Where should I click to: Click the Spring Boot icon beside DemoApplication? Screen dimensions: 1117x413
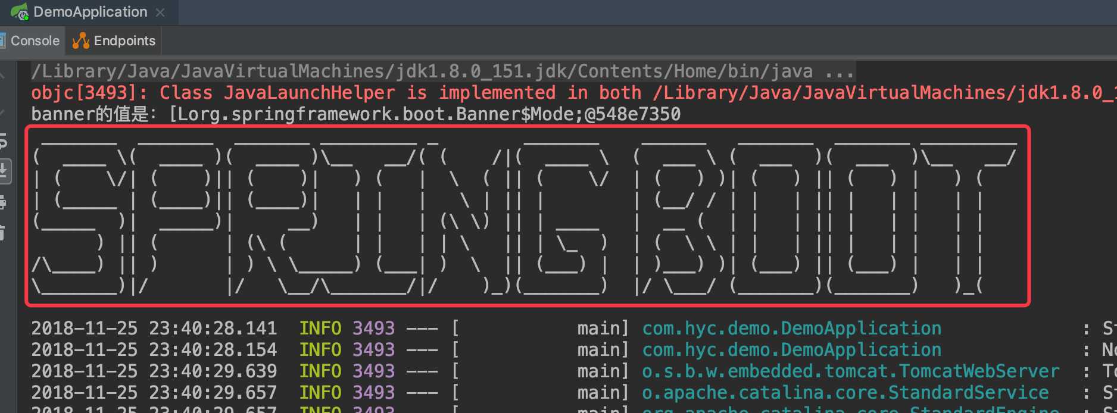20,12
